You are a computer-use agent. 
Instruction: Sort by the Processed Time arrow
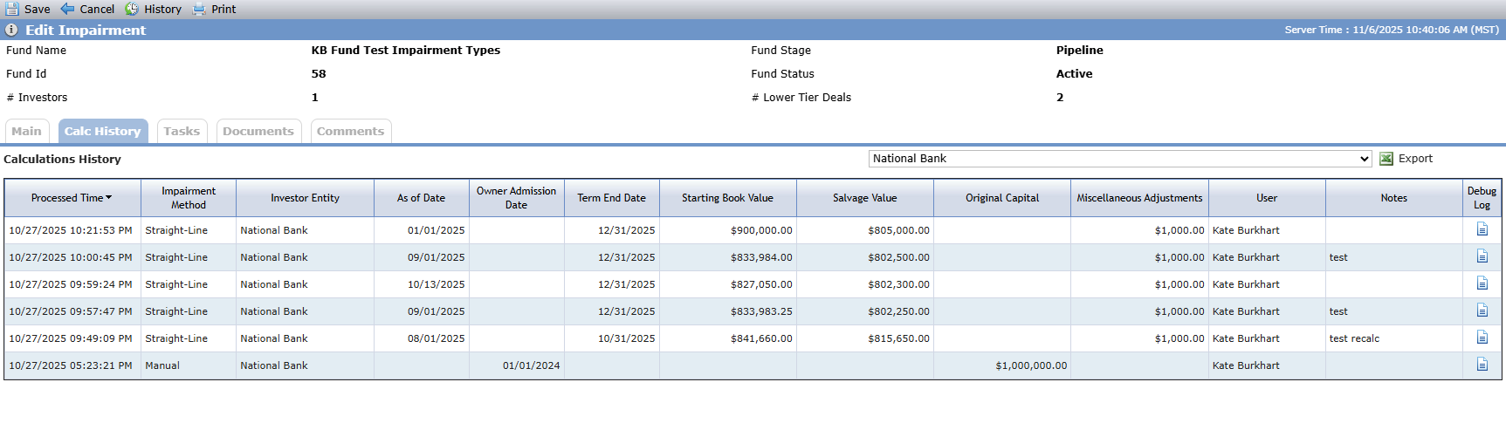pyautogui.click(x=108, y=198)
